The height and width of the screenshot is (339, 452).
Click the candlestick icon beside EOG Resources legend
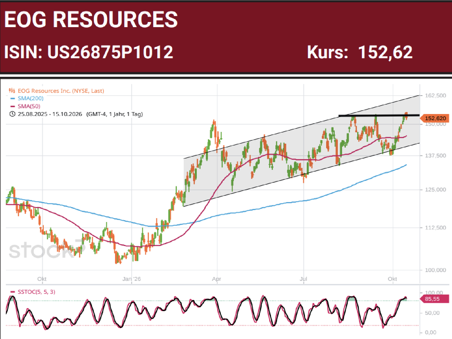pyautogui.click(x=12, y=91)
